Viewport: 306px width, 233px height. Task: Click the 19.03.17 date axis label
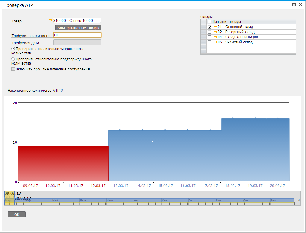click(x=255, y=186)
